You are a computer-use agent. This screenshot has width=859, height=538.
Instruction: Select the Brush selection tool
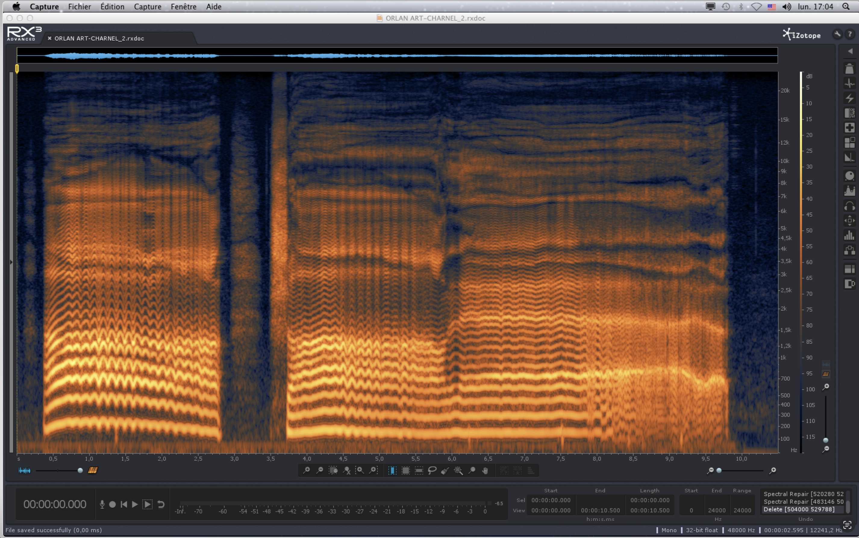tap(445, 471)
